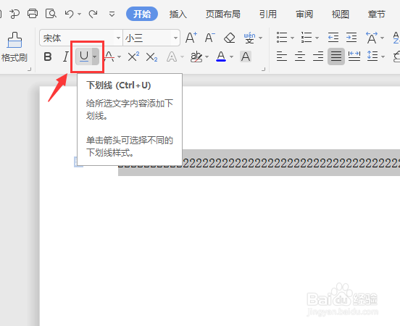Open clipboard dialog launcher below 格式刷

coord(29,69)
